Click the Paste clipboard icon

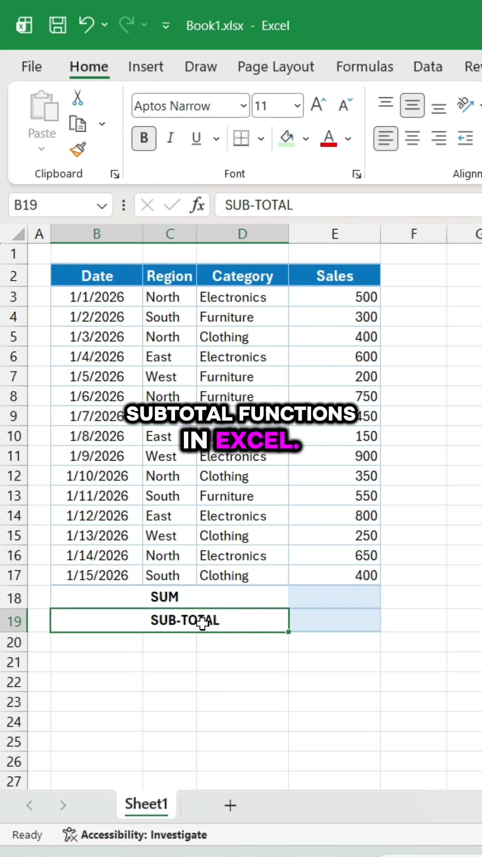[44, 106]
